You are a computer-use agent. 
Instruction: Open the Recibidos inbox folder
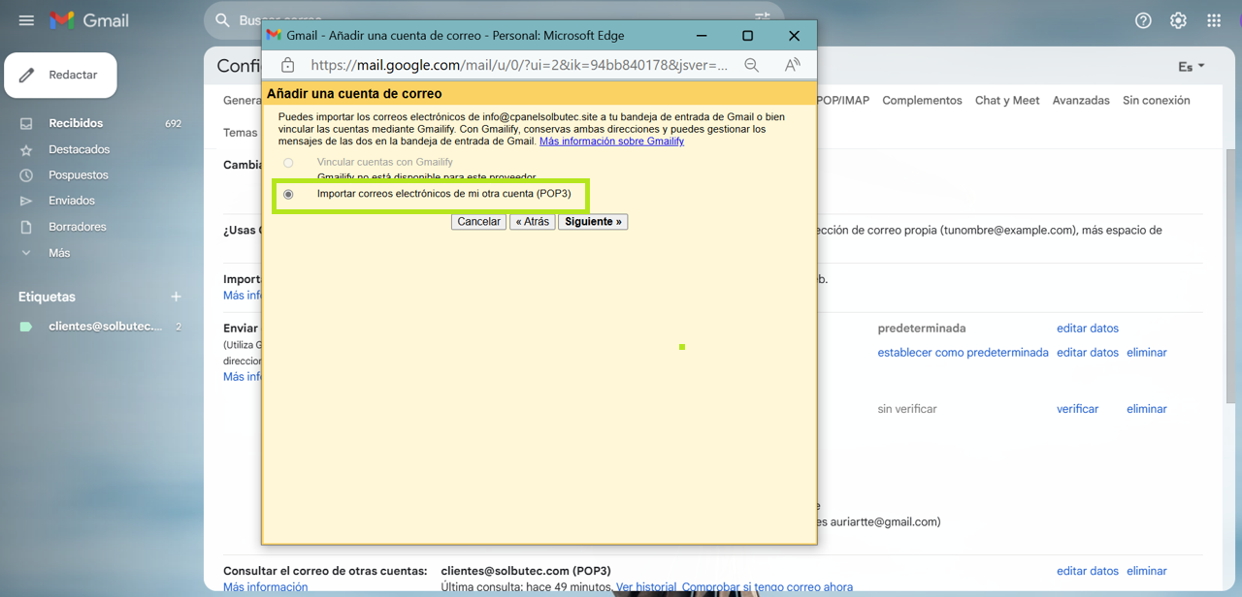point(76,123)
